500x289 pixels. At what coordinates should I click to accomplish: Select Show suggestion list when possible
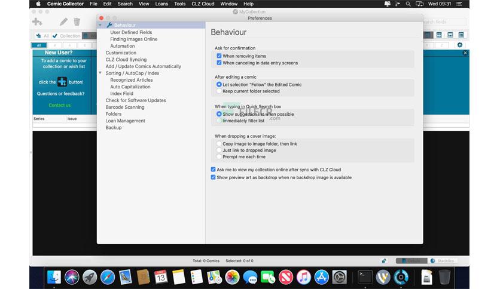[x=219, y=114]
